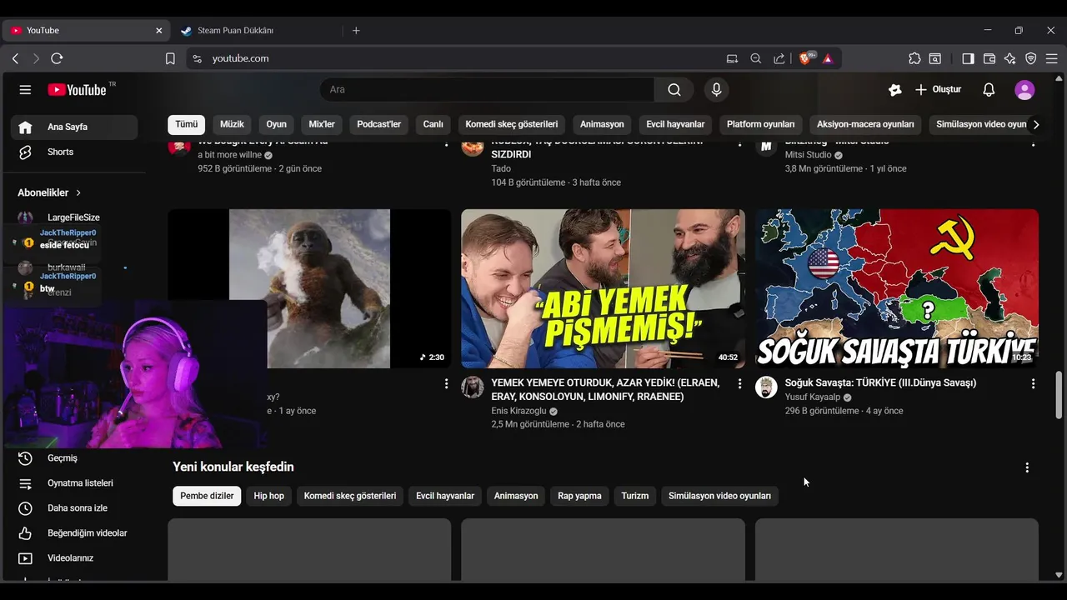Open the Leo AI sparkle icon

click(x=1010, y=58)
